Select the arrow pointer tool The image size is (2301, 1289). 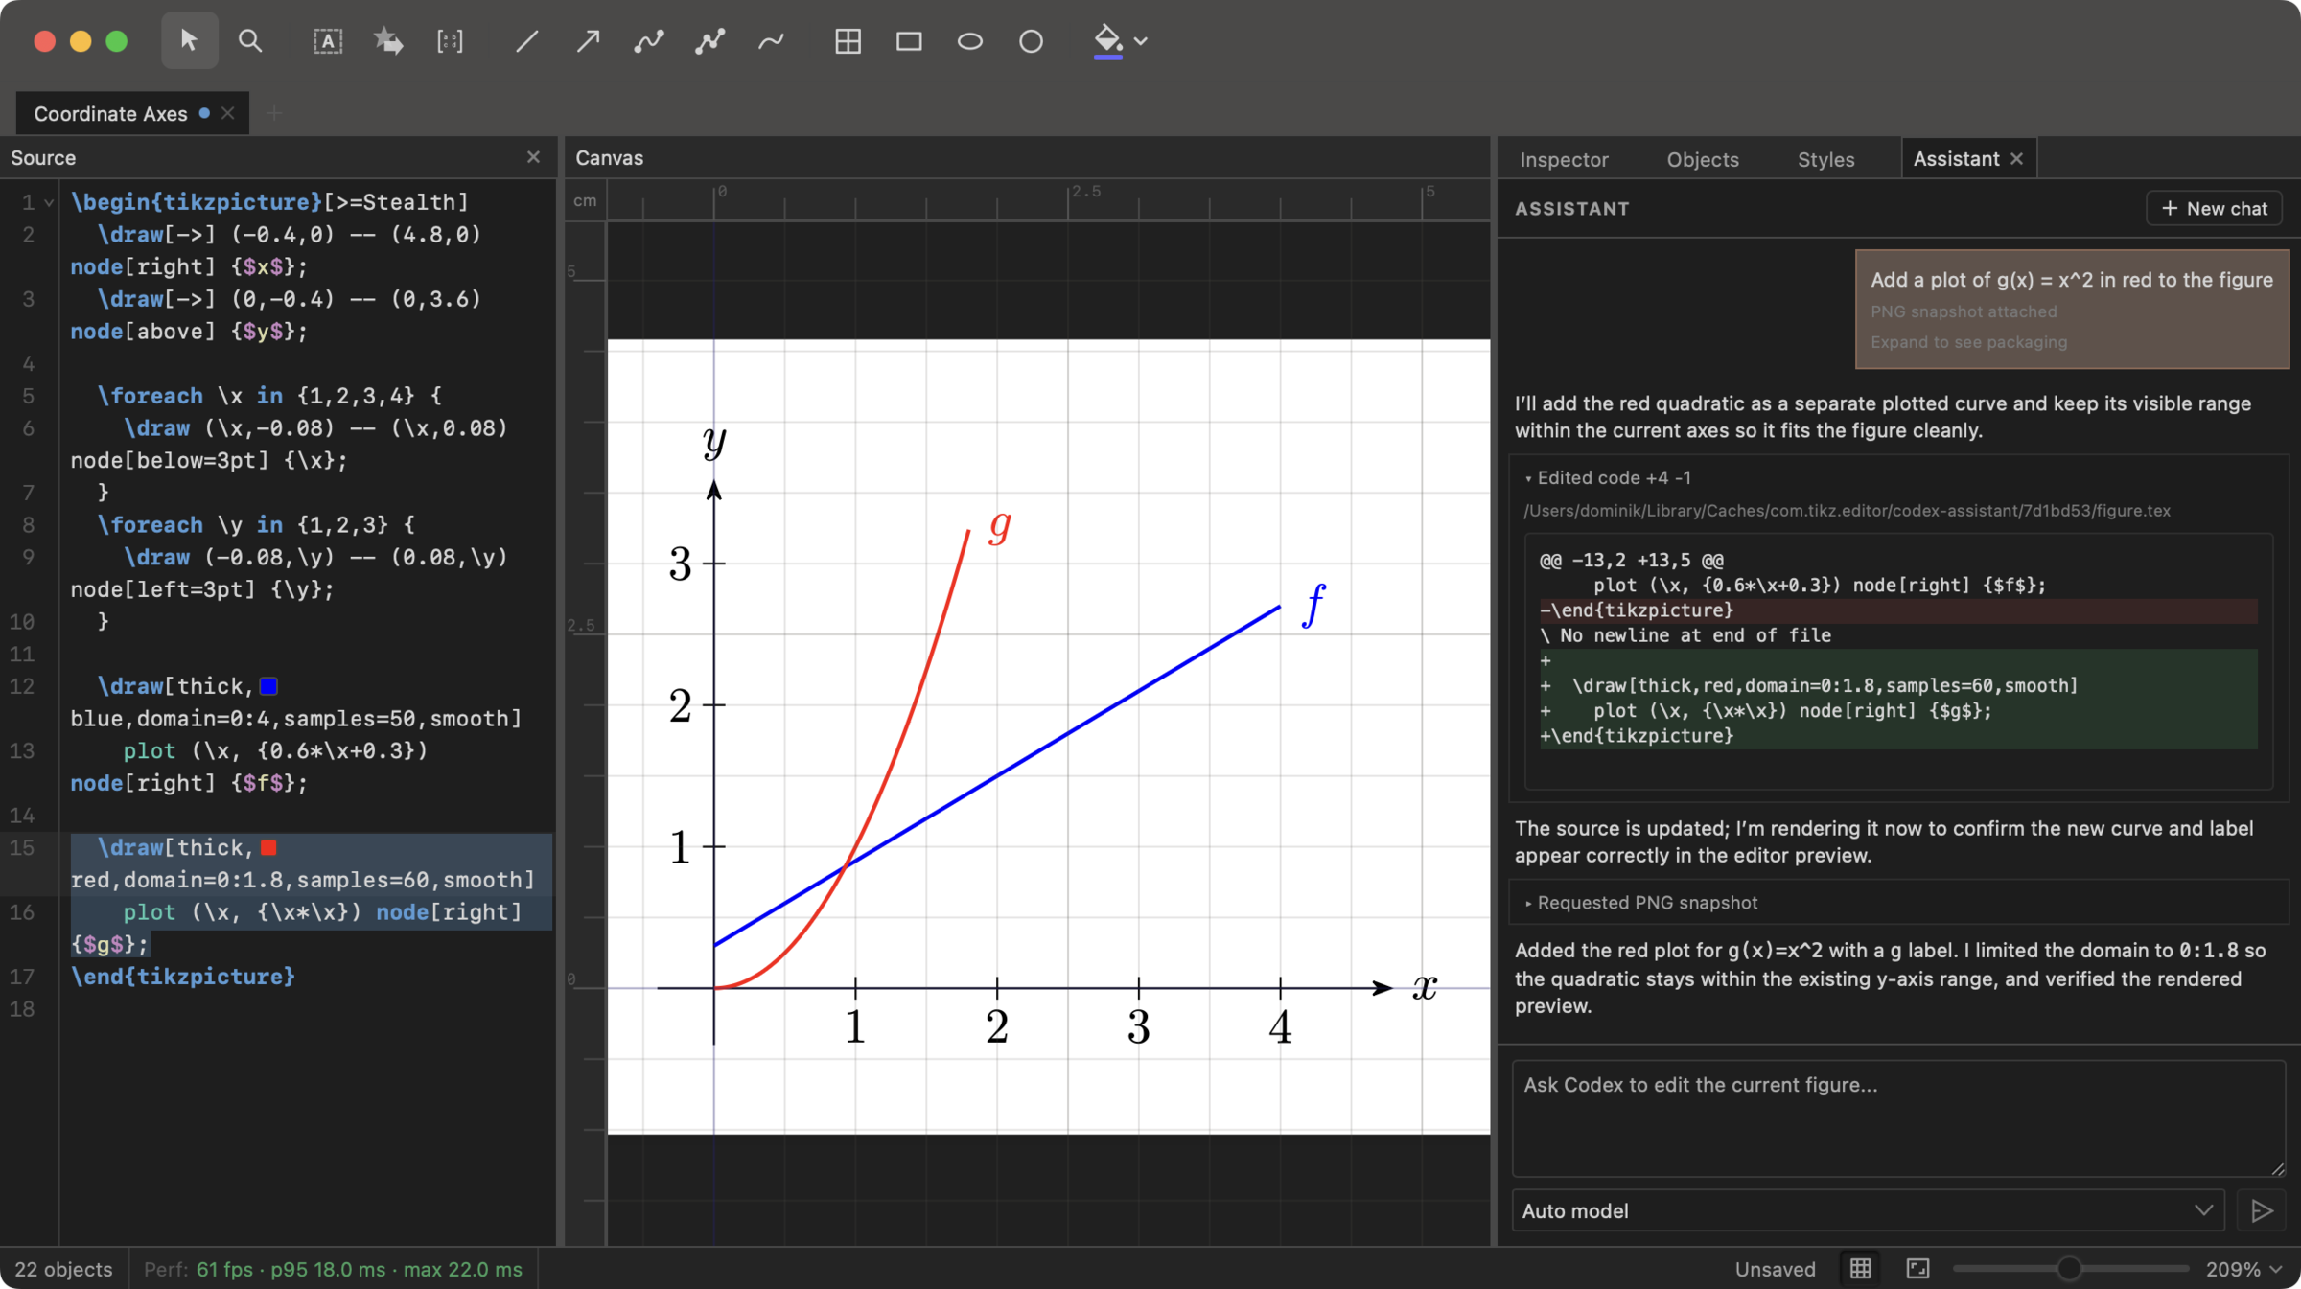point(189,40)
